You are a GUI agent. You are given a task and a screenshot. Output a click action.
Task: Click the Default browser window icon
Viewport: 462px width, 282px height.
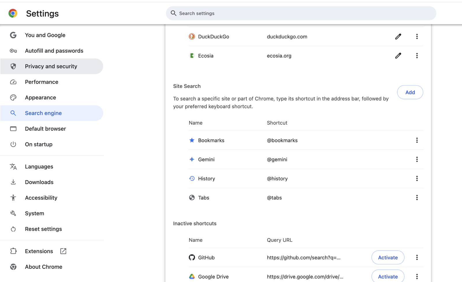point(13,129)
